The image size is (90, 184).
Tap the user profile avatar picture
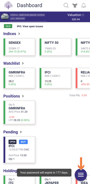pyautogui.click(x=5, y=16)
